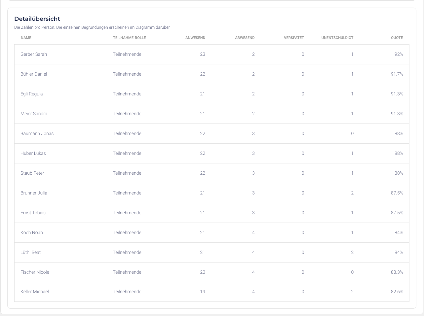Click Keller Michael's Anwesend value 19
Screen dimensions: 424x316
203,292
